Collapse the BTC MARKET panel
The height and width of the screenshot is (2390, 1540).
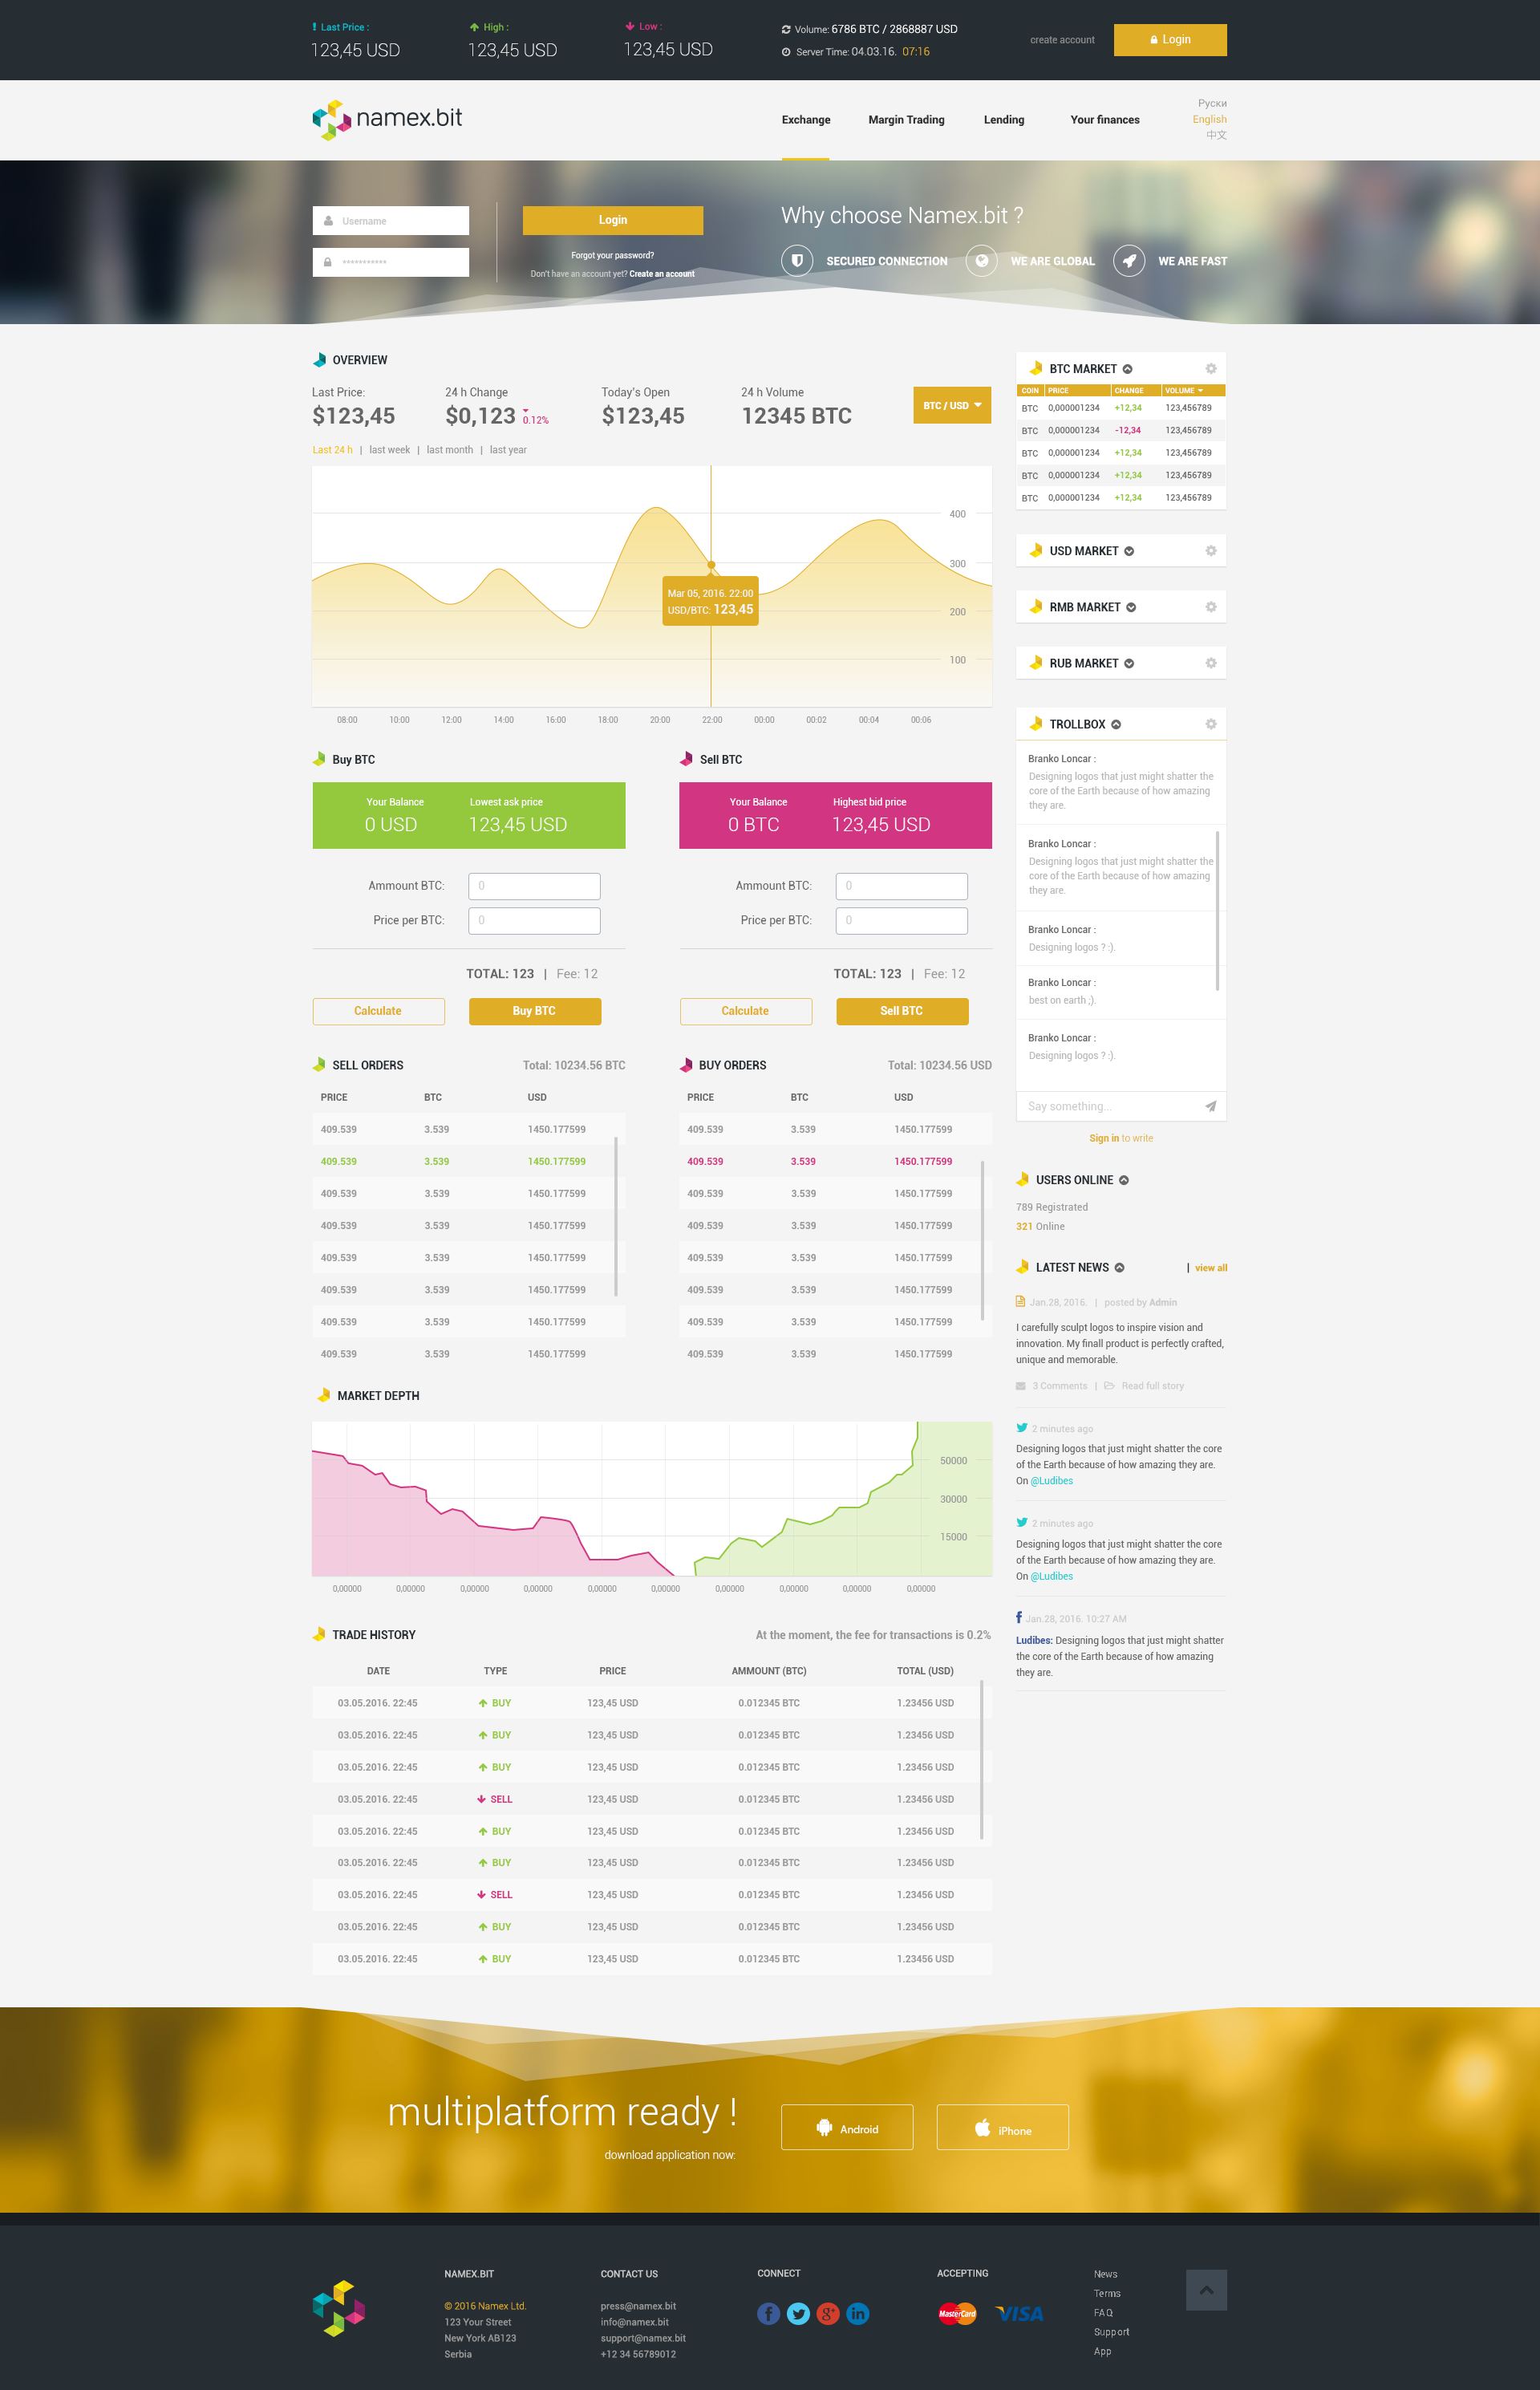pyautogui.click(x=1127, y=369)
